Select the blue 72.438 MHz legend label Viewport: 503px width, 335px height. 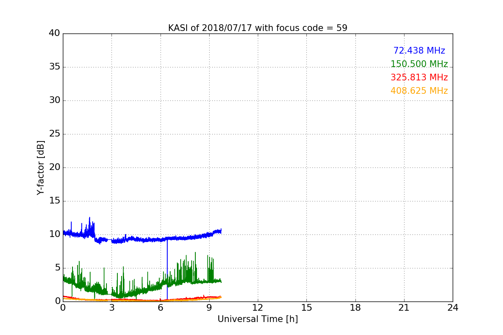click(x=419, y=51)
